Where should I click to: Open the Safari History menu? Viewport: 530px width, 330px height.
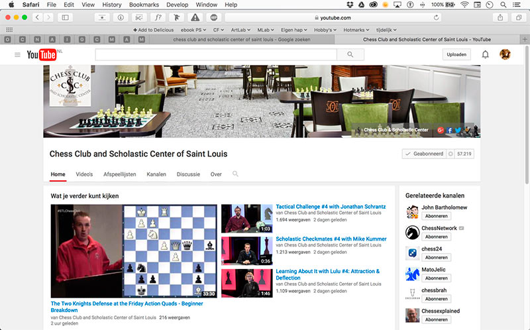coord(111,5)
